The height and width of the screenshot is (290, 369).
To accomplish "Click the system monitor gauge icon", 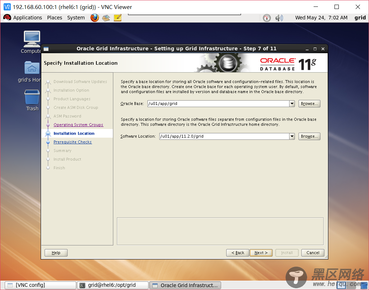I will (x=266, y=18).
